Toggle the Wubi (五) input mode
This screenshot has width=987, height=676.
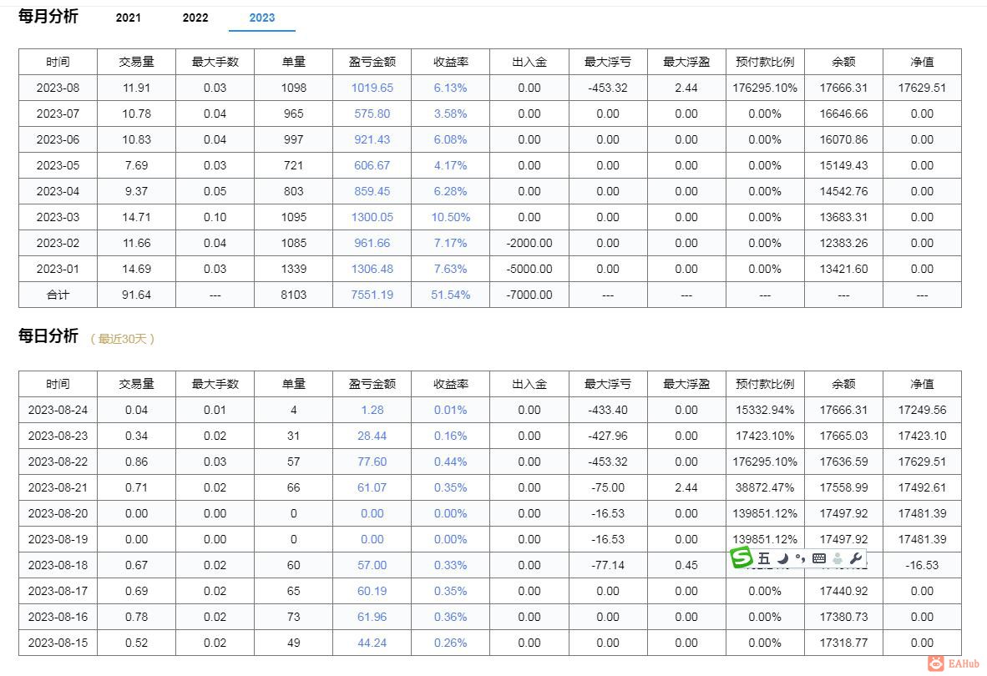point(764,559)
